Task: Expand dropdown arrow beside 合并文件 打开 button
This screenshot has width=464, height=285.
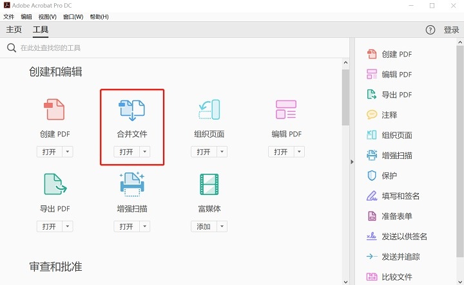Action: 145,152
